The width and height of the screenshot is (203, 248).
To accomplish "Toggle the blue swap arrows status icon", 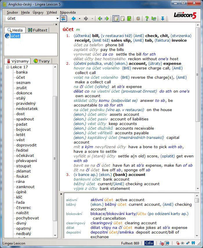I will coord(188,243).
